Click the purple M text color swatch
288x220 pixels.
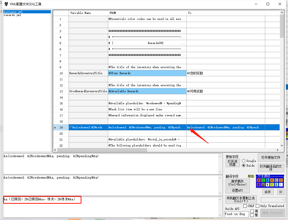point(259,185)
